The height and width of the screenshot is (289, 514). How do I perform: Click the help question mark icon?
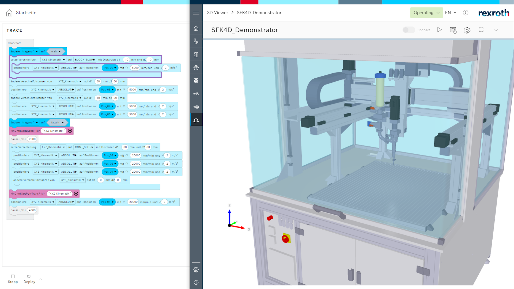pyautogui.click(x=466, y=13)
